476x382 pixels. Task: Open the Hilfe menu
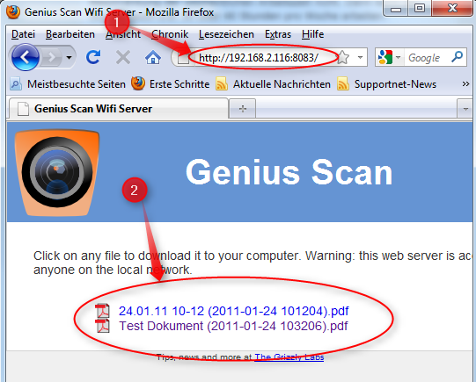(312, 34)
